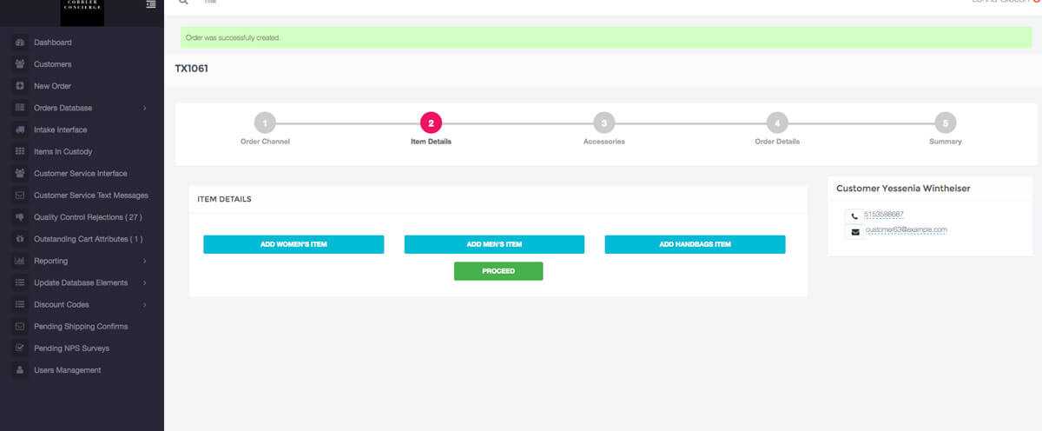This screenshot has height=431, width=1042.
Task: Click the Add Handbags Item button
Action: (695, 245)
